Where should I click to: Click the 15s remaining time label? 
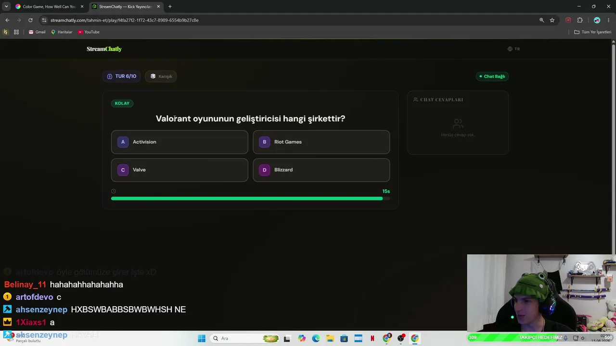[386, 191]
